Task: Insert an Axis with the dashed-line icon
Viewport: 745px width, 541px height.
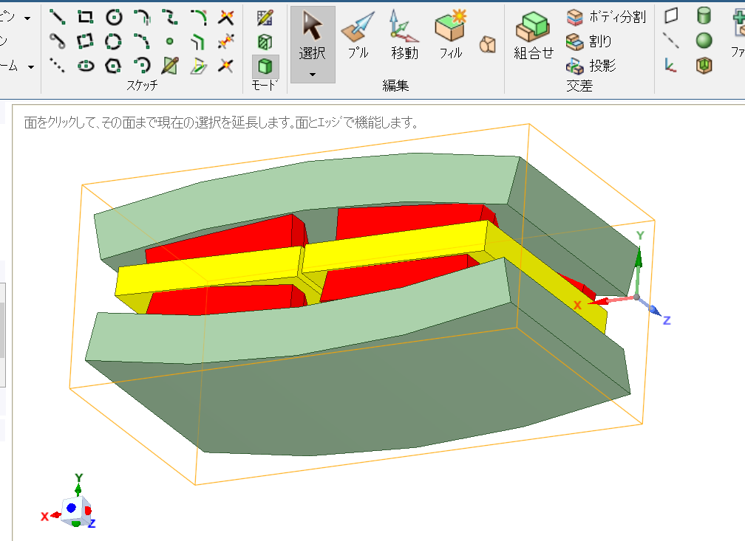Action: pyautogui.click(x=671, y=41)
